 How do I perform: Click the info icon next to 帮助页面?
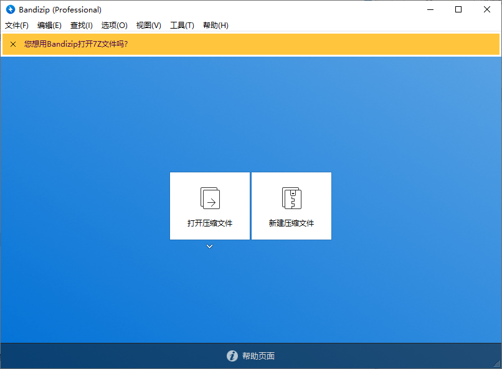click(x=232, y=356)
